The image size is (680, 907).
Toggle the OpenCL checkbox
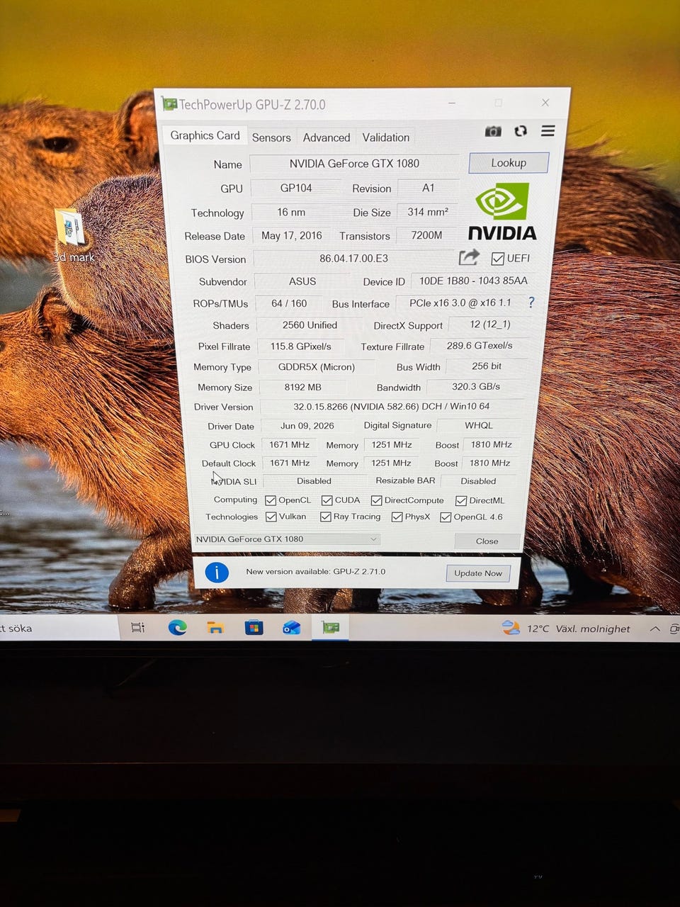(271, 500)
